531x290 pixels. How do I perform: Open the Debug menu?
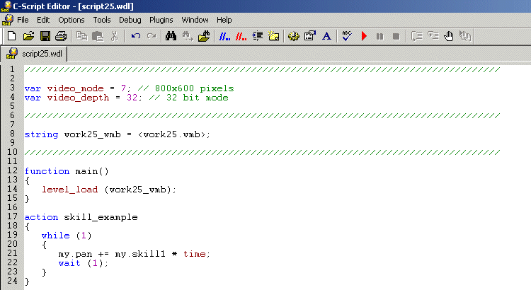click(130, 20)
